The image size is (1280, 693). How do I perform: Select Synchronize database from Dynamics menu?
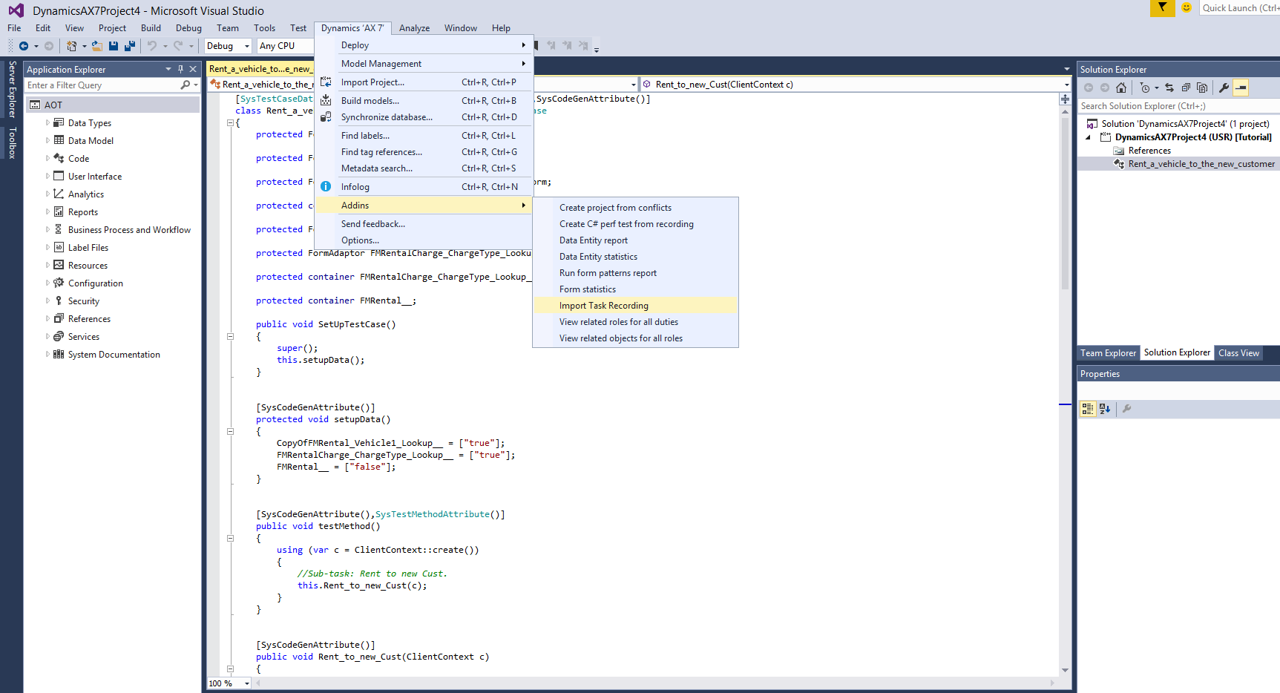(x=387, y=117)
